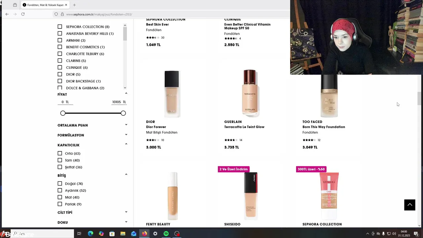Image resolution: width=423 pixels, height=238 pixels.
Task: Click brand list scroll-up arrow
Action: tap(125, 25)
